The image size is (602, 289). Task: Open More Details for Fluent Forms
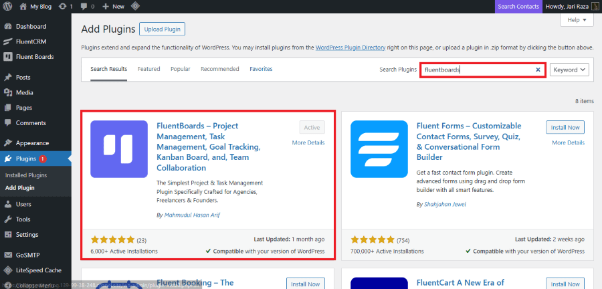coord(568,142)
